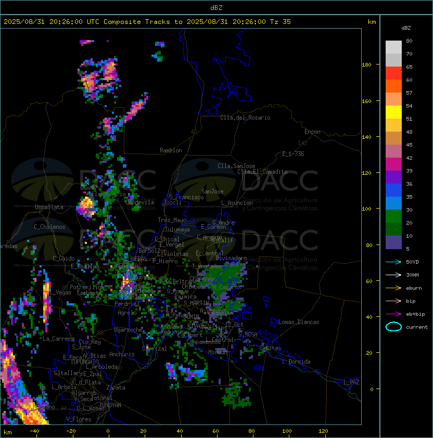
Task: Click the 120 km horizontal axis tick
Action: pyautogui.click(x=323, y=431)
